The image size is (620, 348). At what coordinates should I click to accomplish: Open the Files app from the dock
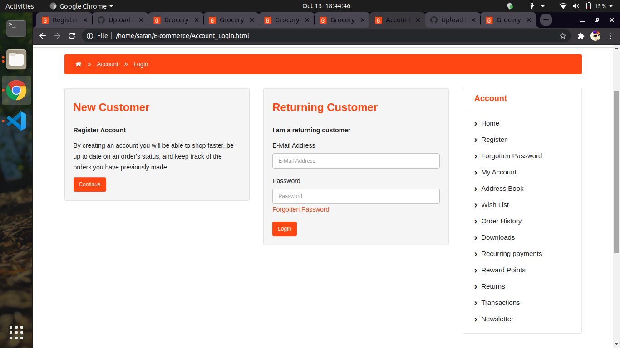[16, 59]
